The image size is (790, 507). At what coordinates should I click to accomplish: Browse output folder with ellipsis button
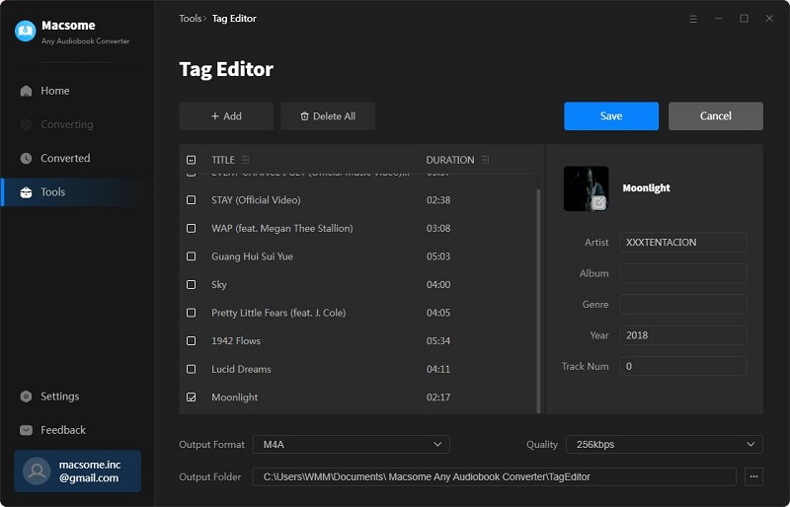pyautogui.click(x=753, y=476)
